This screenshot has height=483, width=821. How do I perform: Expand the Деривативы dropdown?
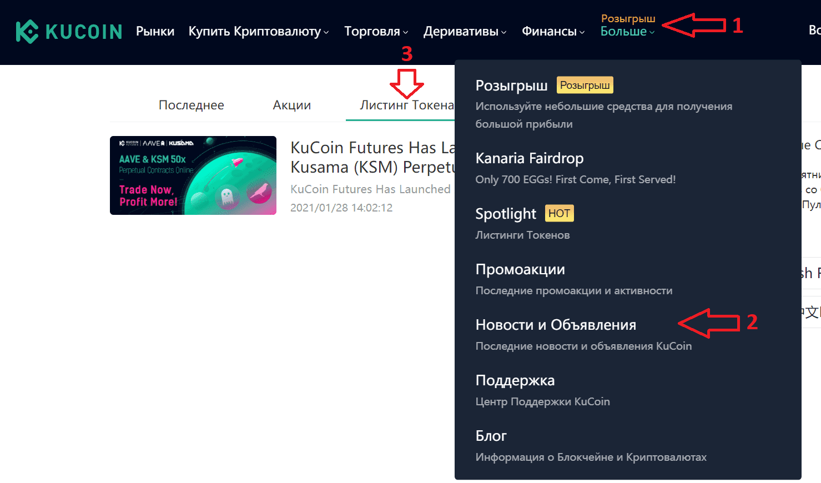[465, 32]
